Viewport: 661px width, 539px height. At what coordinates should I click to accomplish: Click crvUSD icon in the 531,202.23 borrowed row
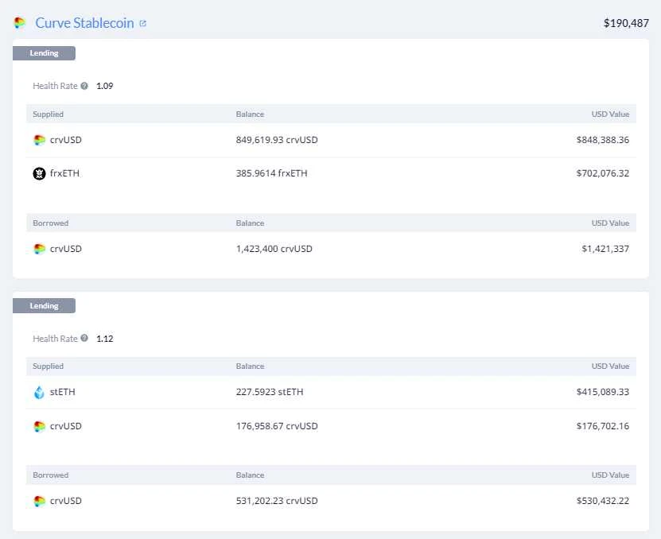point(39,501)
